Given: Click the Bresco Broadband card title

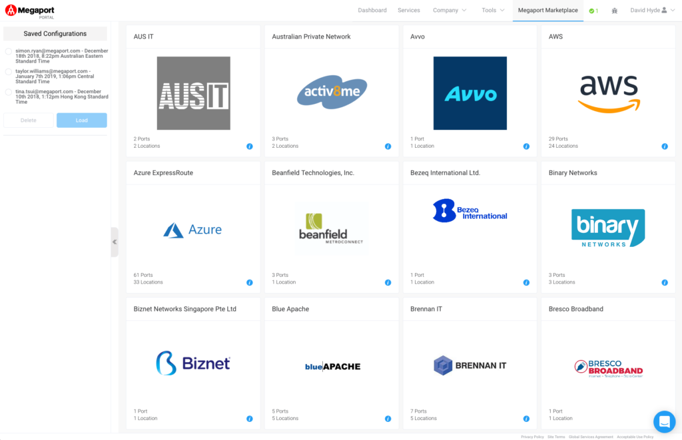Looking at the screenshot, I should [x=576, y=309].
